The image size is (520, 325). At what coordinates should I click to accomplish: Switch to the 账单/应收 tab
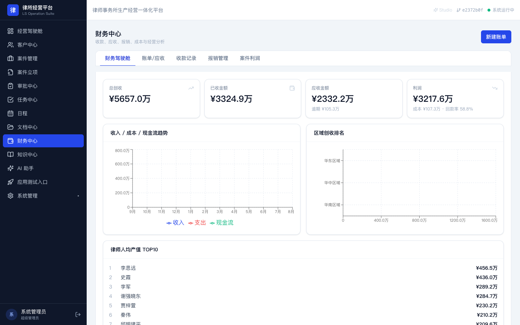pyautogui.click(x=153, y=58)
